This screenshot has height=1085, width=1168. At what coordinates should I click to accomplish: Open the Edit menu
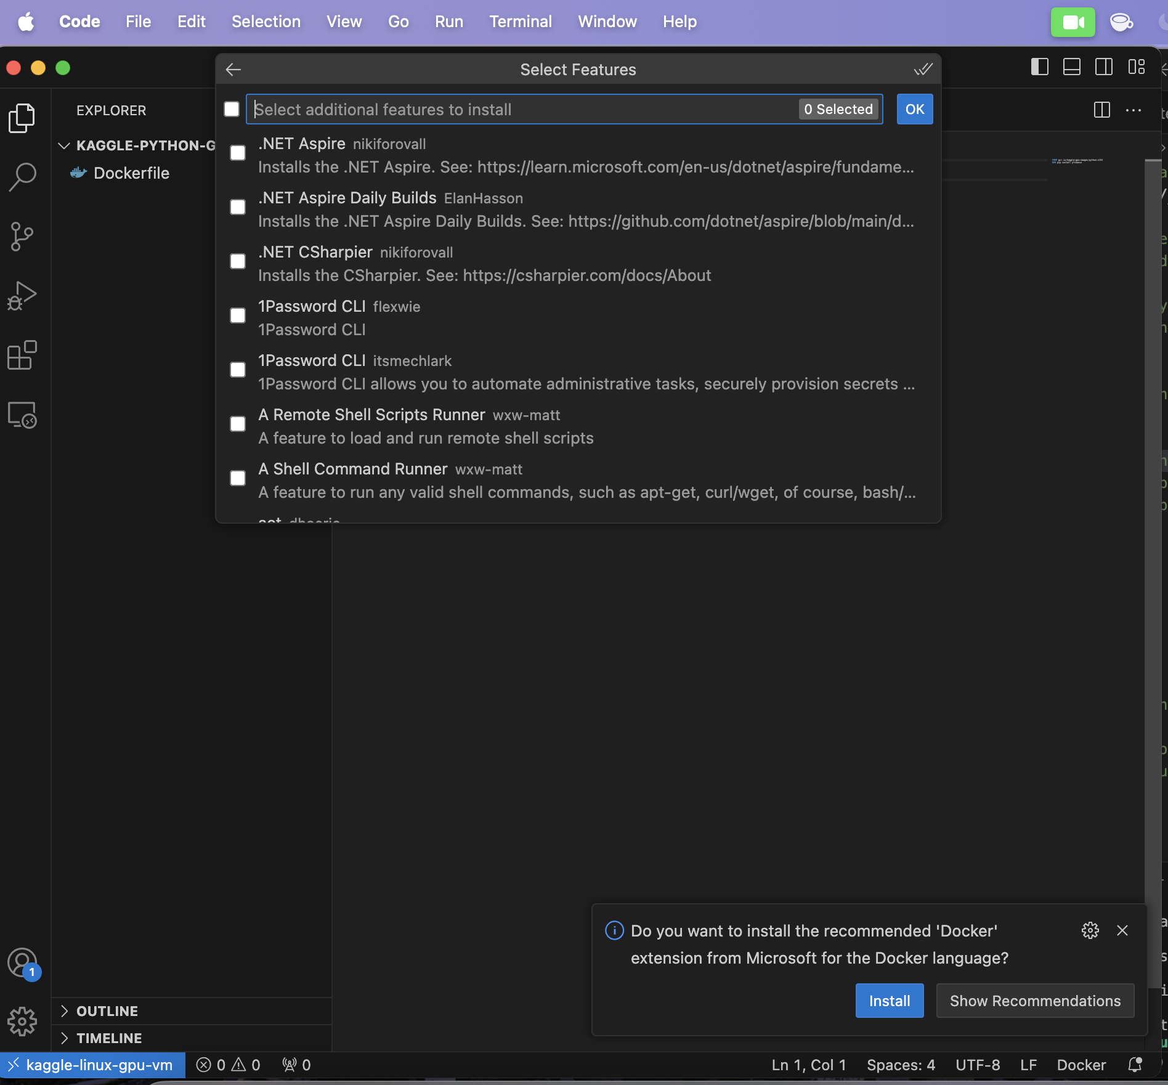[192, 22]
